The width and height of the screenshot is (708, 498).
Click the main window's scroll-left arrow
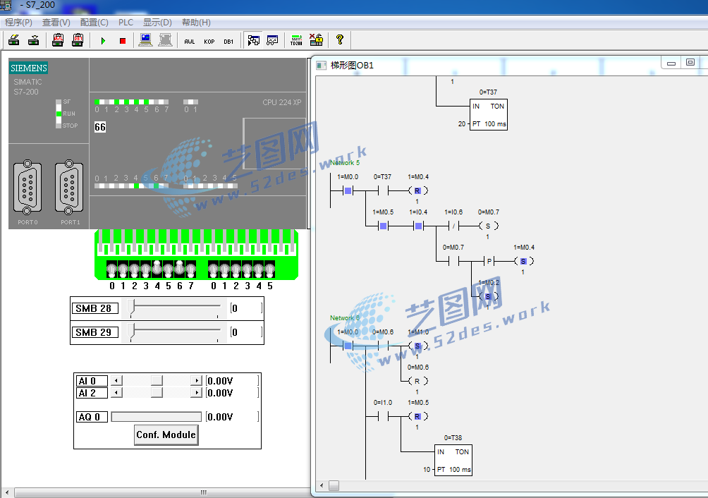click(7, 492)
